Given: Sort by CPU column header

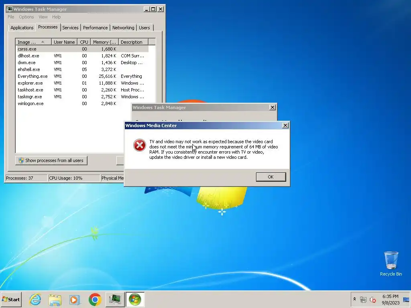Looking at the screenshot, I should point(84,42).
